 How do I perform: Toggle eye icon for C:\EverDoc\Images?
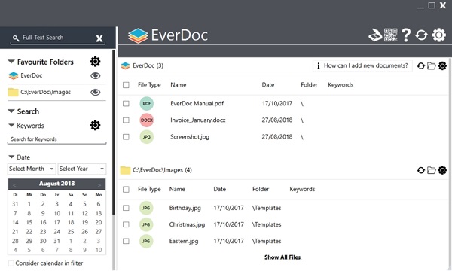pyautogui.click(x=96, y=92)
